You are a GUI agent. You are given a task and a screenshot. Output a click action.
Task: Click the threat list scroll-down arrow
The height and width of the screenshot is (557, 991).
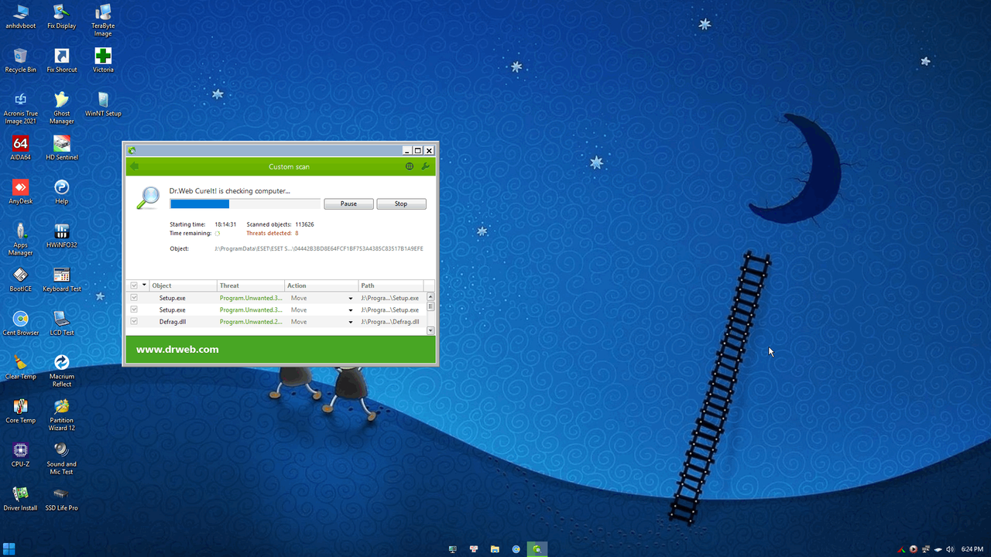click(430, 330)
